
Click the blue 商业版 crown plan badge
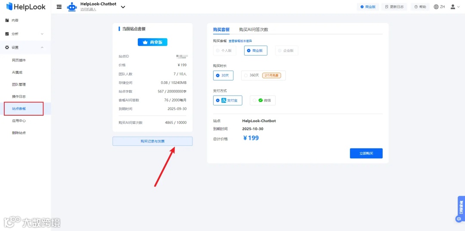[152, 42]
